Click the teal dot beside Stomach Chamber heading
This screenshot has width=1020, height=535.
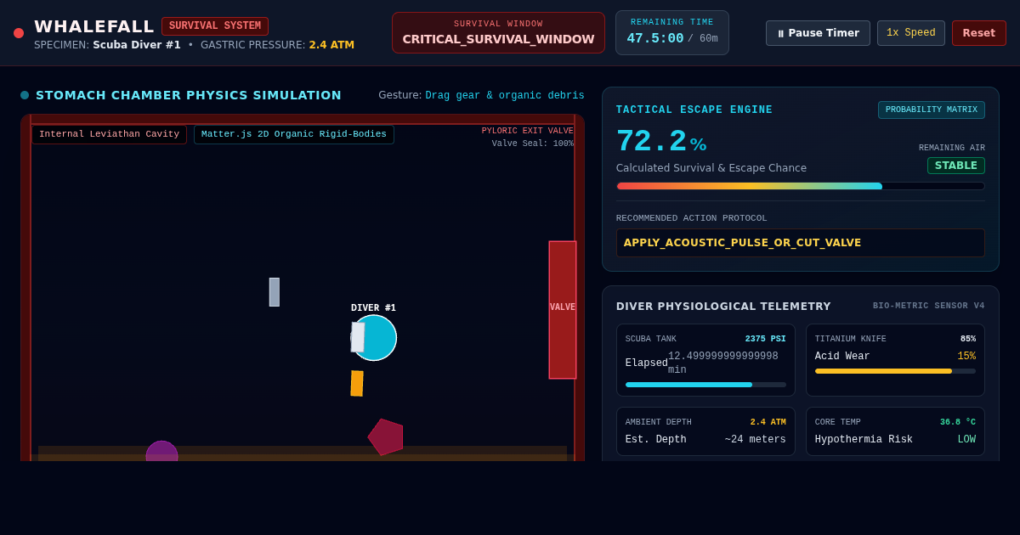tap(25, 95)
